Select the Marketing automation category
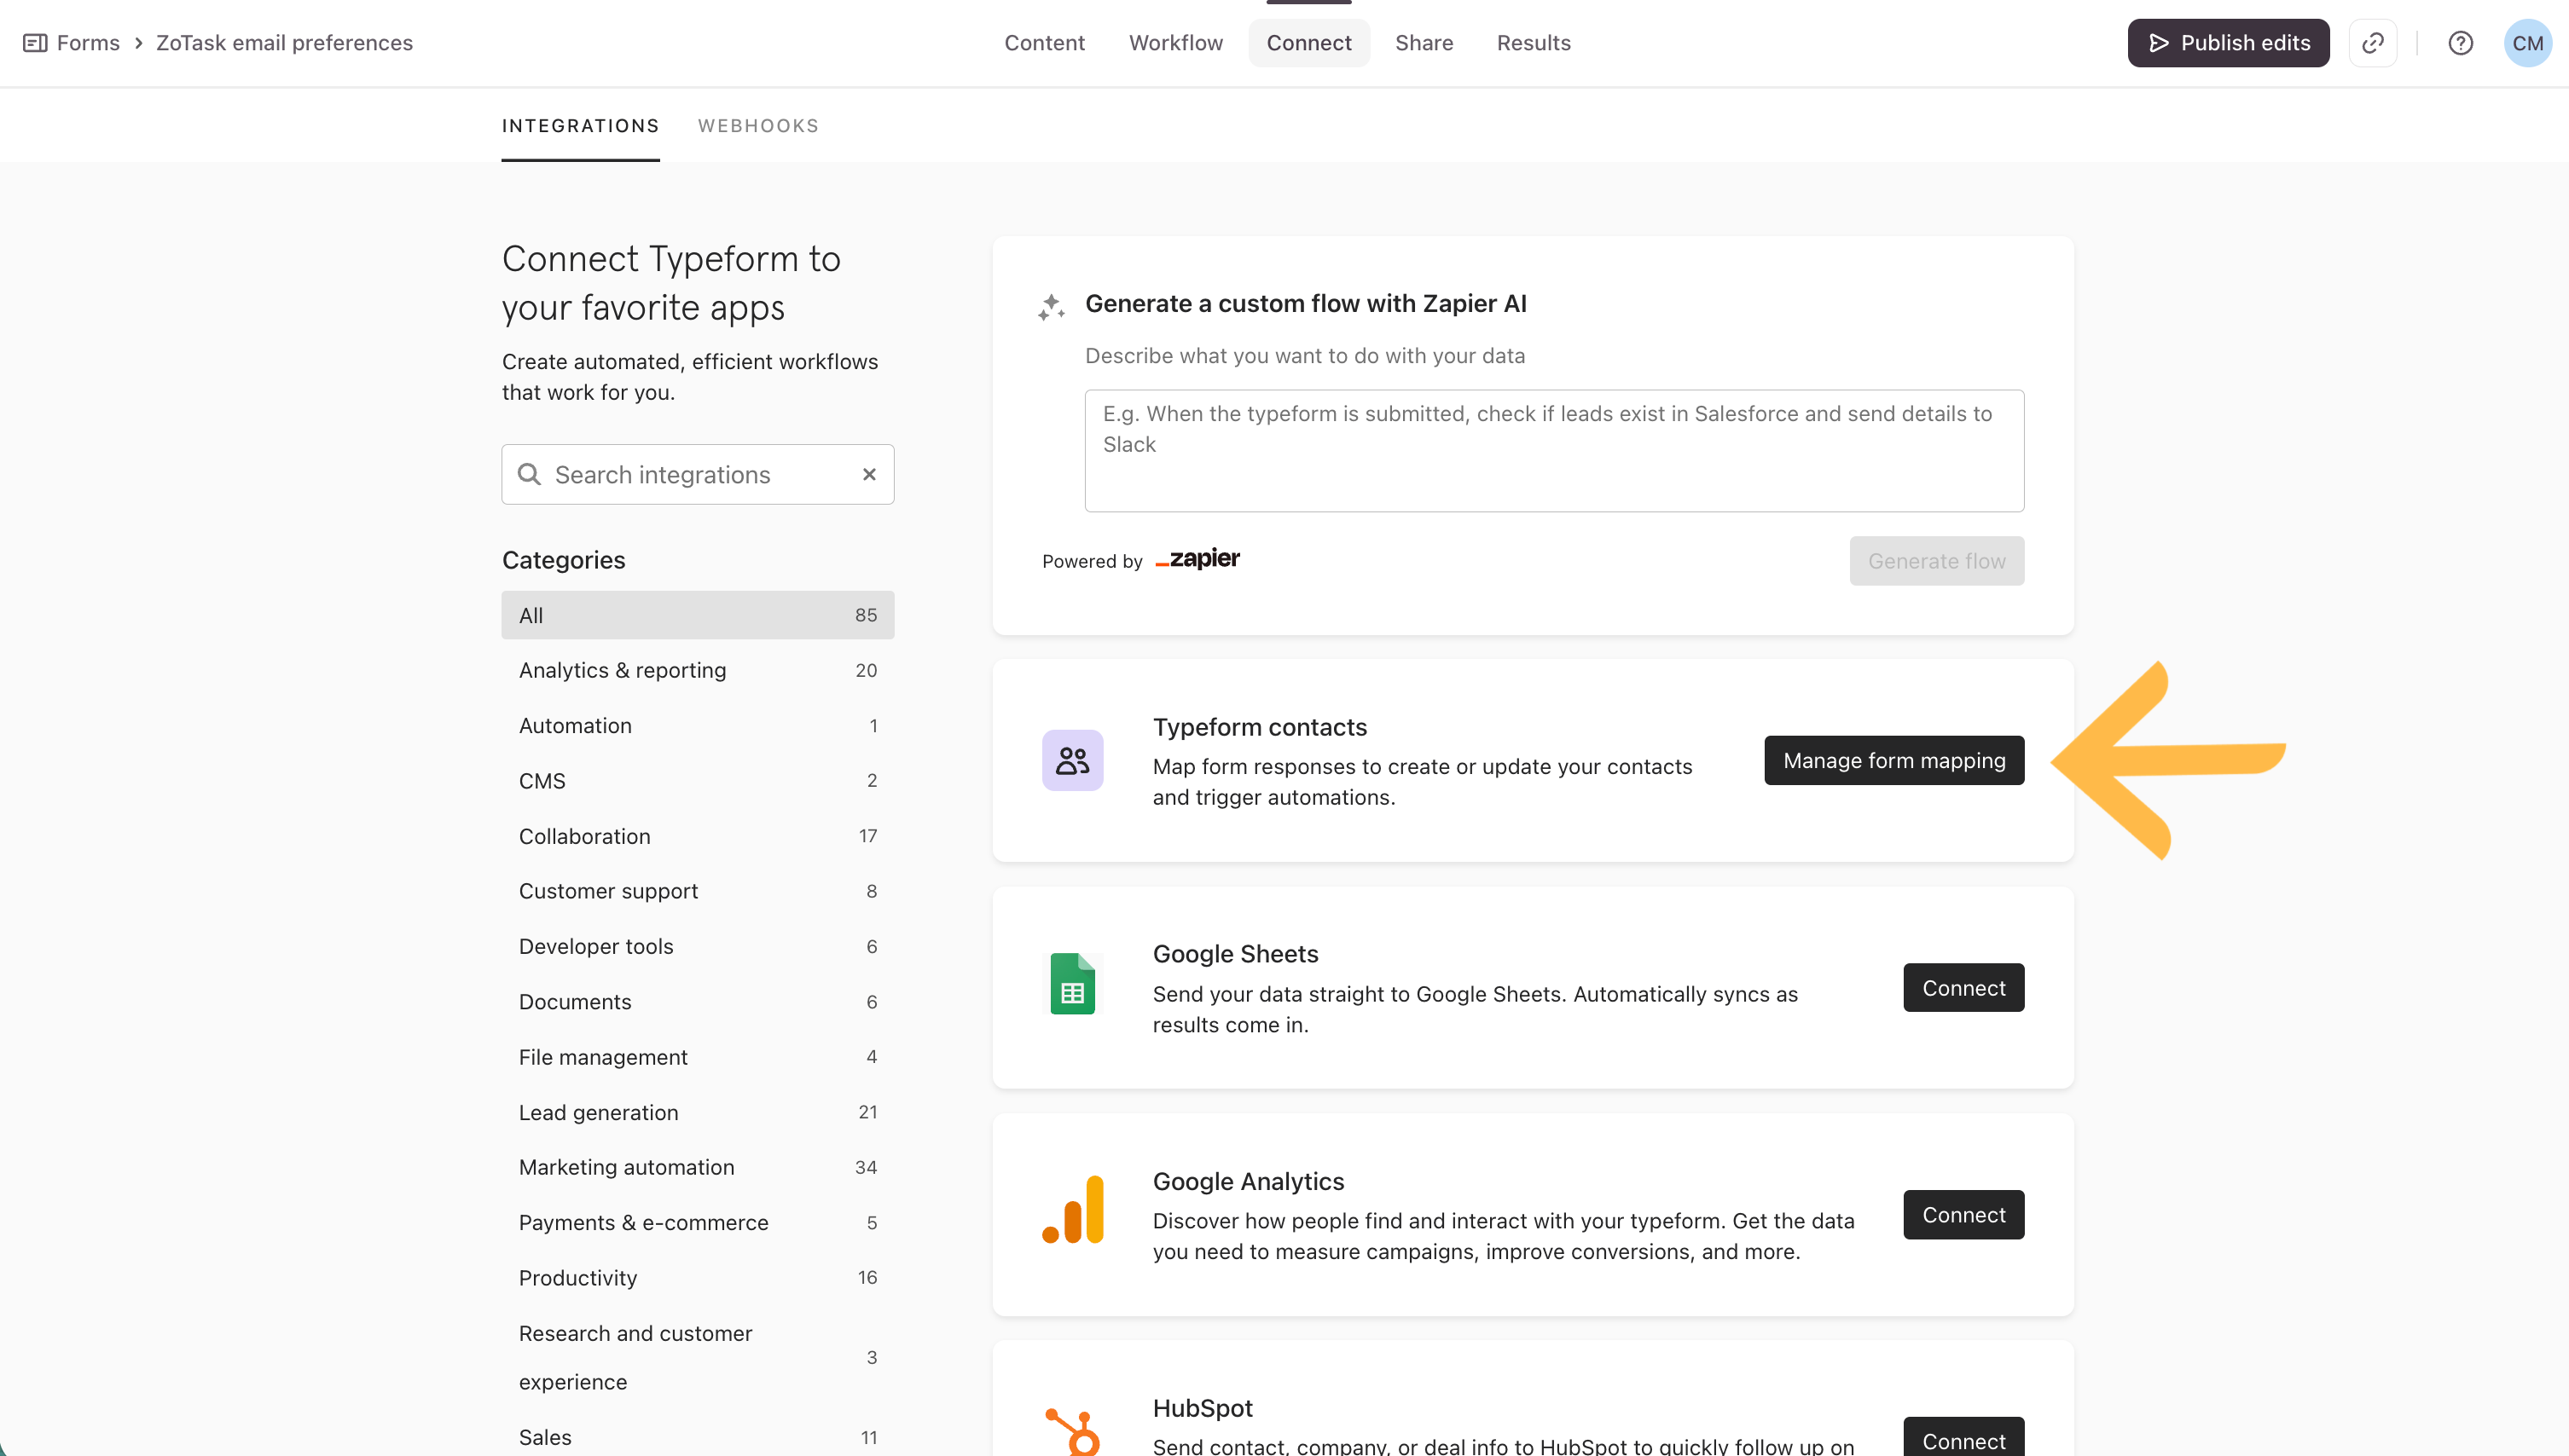 [x=626, y=1167]
